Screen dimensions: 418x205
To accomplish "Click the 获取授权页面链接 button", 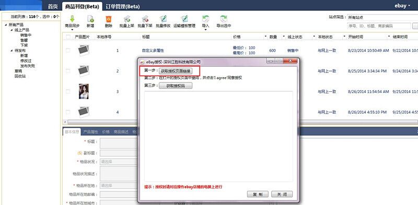I will pyautogui.click(x=176, y=71).
